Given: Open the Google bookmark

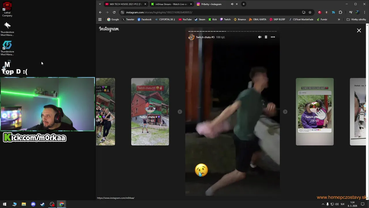Looking at the screenshot, I should [x=113, y=19].
